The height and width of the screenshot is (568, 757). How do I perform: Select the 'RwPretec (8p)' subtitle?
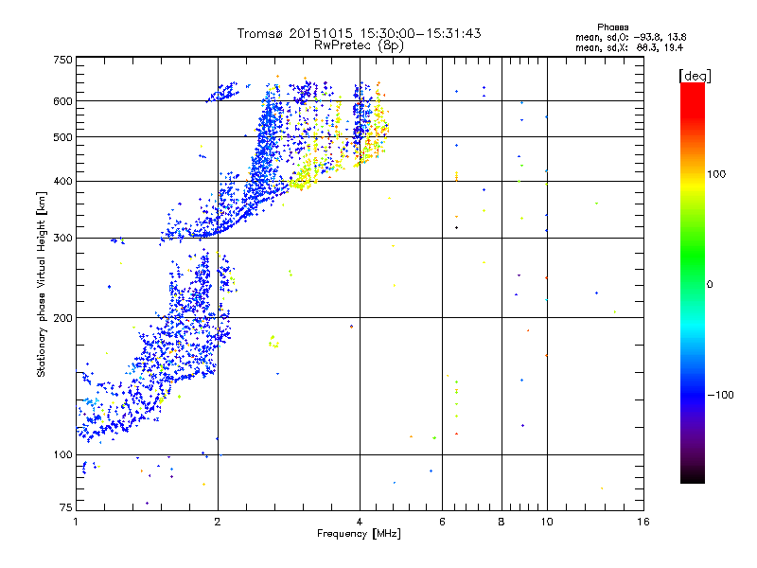point(359,45)
